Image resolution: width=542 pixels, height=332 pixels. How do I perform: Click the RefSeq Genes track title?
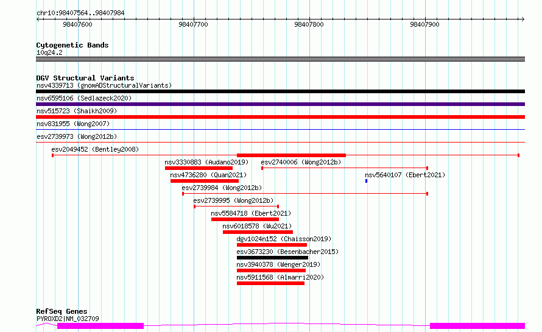[x=62, y=311]
